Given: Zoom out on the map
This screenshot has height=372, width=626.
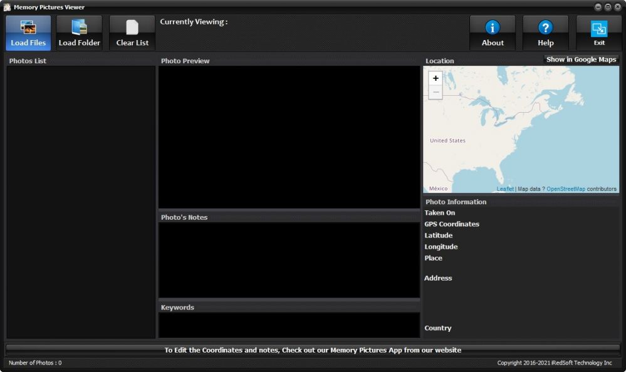Looking at the screenshot, I should pyautogui.click(x=436, y=92).
